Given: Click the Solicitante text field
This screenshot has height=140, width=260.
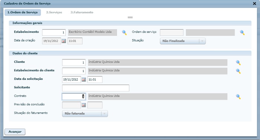Looking at the screenshot, I should [96, 88].
